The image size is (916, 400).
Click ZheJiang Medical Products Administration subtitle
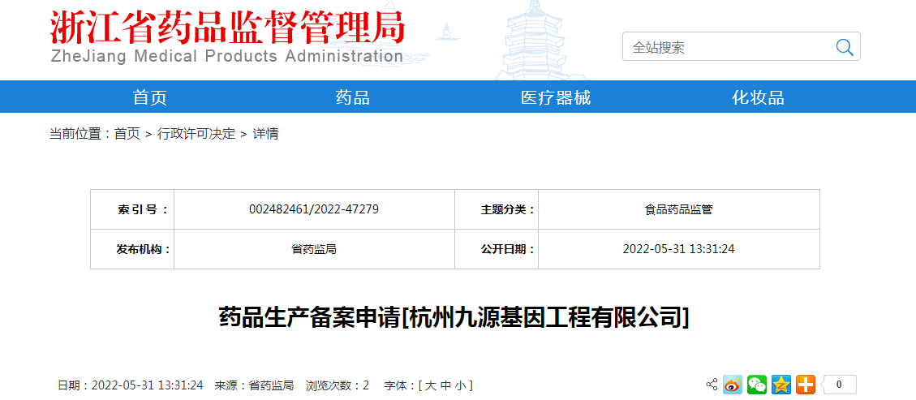coord(226,56)
